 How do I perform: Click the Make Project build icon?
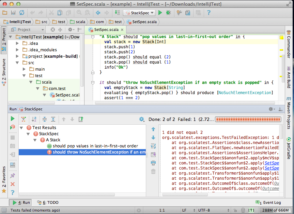point(117,13)
